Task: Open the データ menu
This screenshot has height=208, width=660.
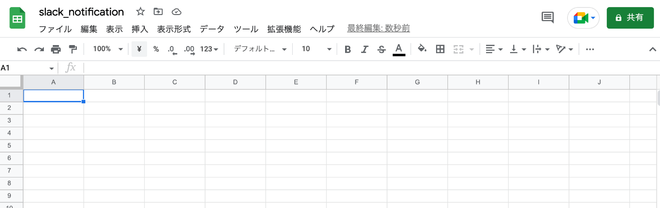Action: point(212,29)
